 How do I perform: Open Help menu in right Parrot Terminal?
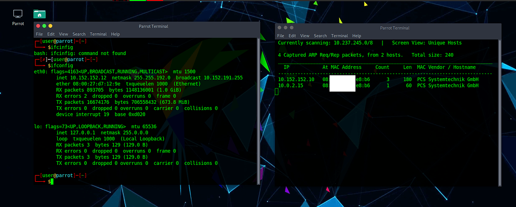pyautogui.click(x=357, y=36)
